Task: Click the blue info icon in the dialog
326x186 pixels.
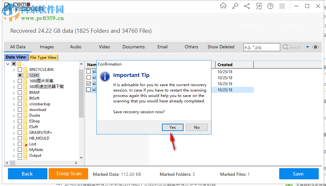Action: point(105,77)
